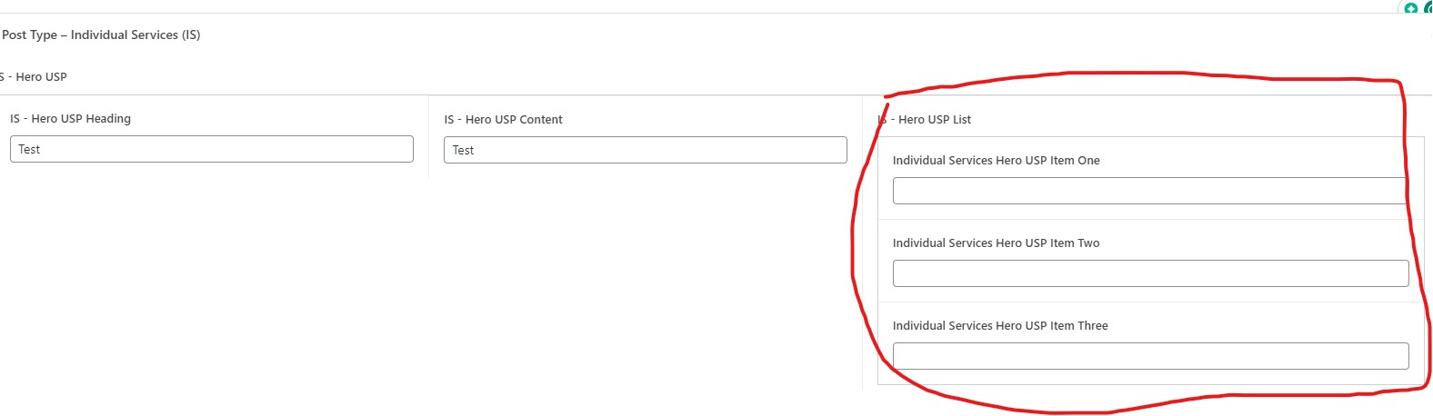Viewport: 1433px width, 416px height.
Task: Click the IS - Hero USP Heading label
Action: (70, 119)
